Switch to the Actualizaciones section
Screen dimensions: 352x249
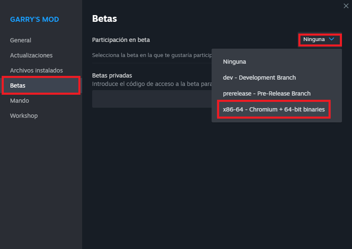(x=31, y=55)
